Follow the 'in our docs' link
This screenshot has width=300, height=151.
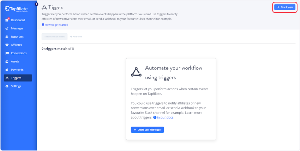click(165, 117)
